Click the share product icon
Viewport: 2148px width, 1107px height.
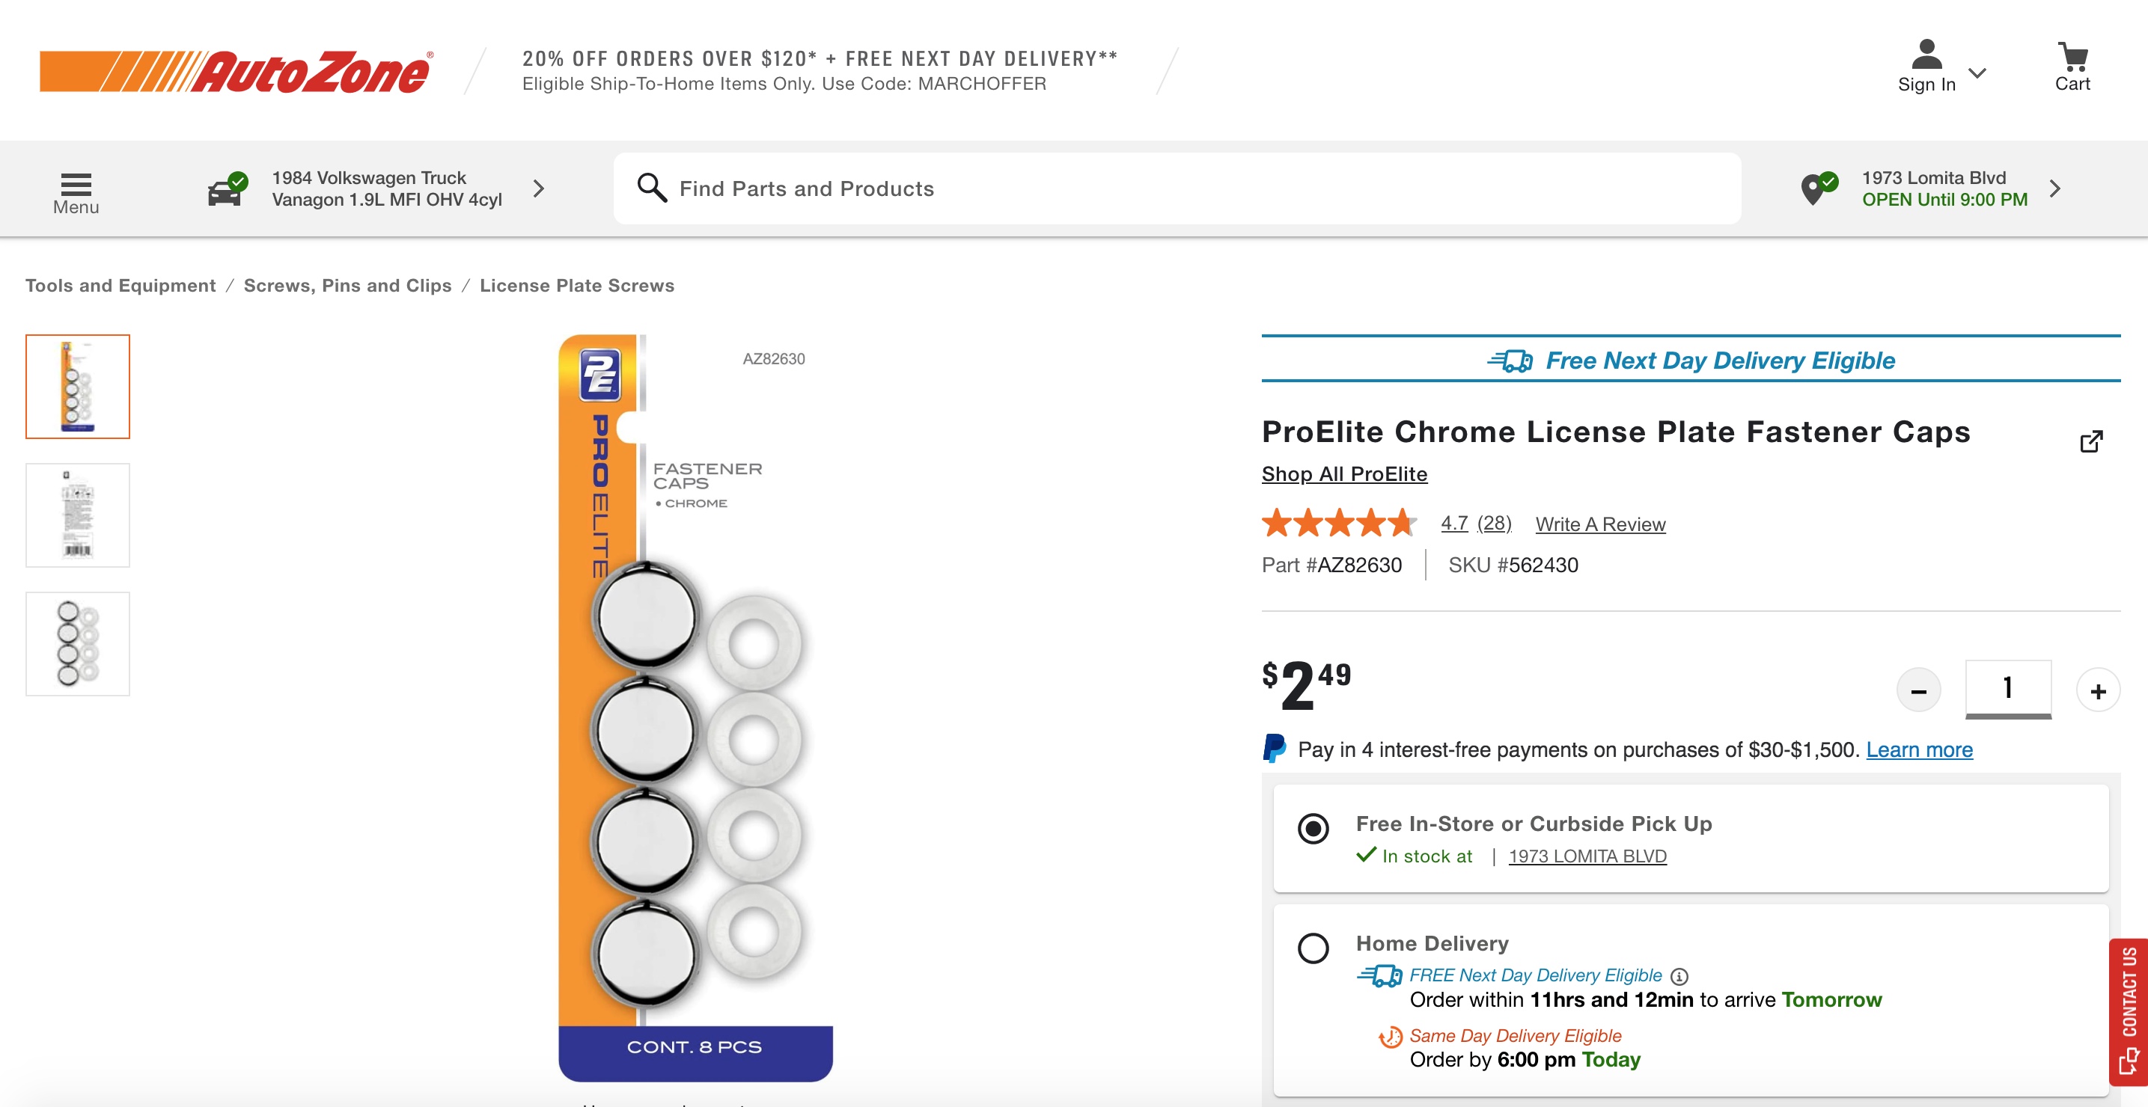[x=2090, y=441]
